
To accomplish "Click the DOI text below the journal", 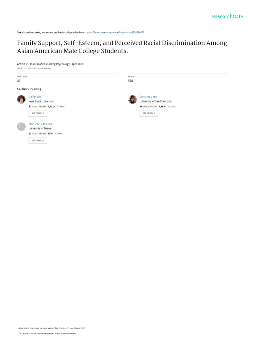I will (27, 68).
